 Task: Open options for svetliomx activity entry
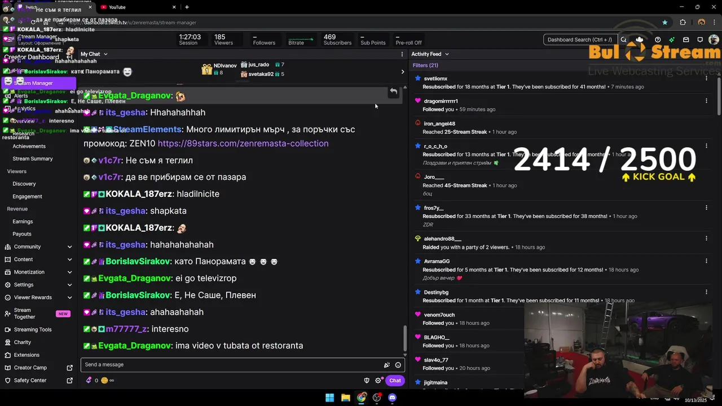(x=706, y=78)
